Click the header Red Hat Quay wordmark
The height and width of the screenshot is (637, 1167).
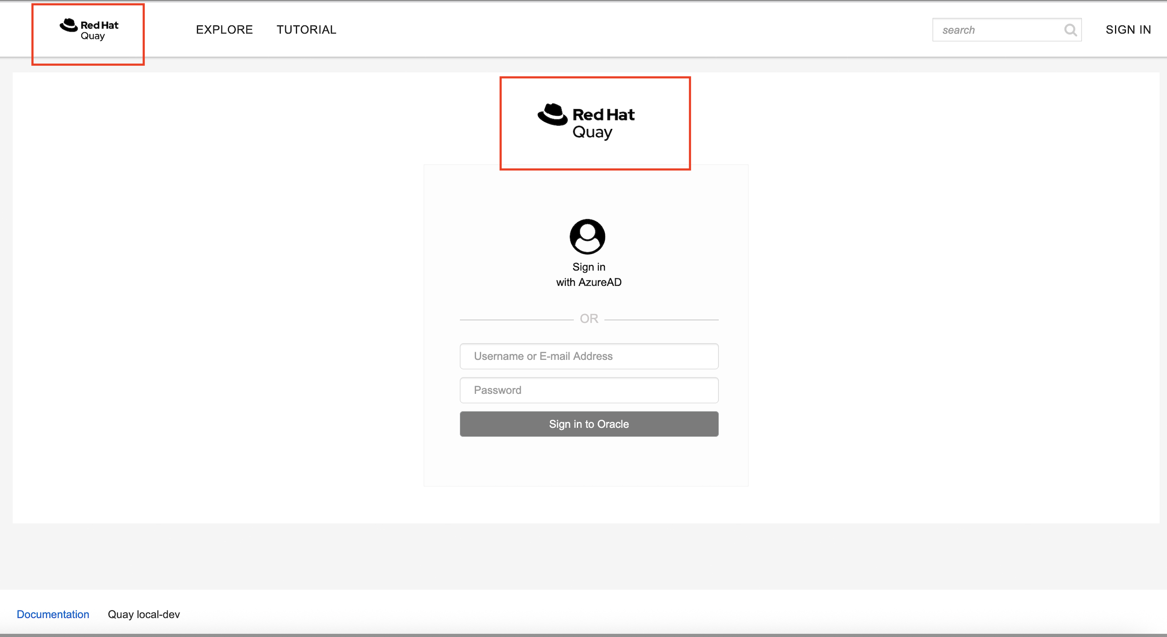(x=99, y=25)
